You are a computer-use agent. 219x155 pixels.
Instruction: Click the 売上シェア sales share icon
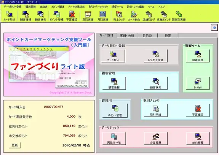pyautogui.click(x=119, y=16)
